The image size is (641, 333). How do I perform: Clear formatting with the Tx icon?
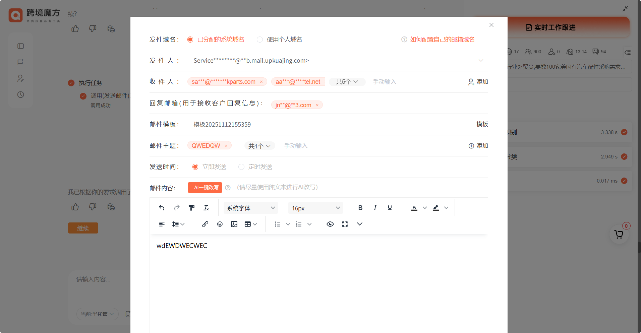(206, 208)
